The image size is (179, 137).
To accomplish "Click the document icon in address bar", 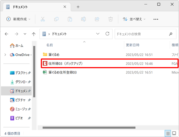I will (x=44, y=34).
